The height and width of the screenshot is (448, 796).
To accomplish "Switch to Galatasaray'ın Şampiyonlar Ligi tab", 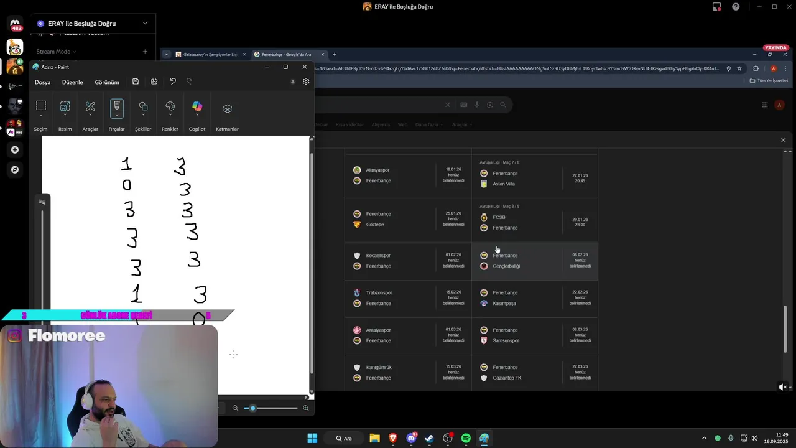I will pyautogui.click(x=210, y=54).
